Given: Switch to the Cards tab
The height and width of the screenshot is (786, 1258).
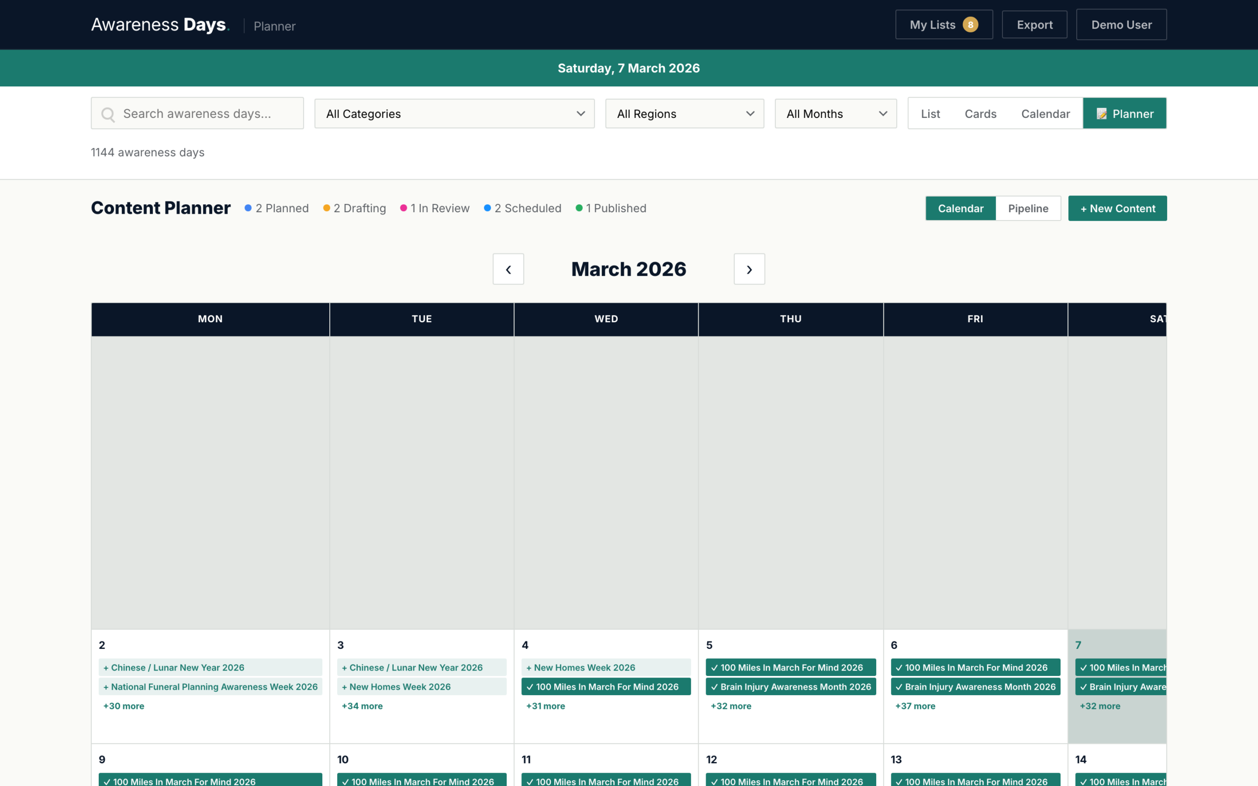Looking at the screenshot, I should click(x=980, y=113).
